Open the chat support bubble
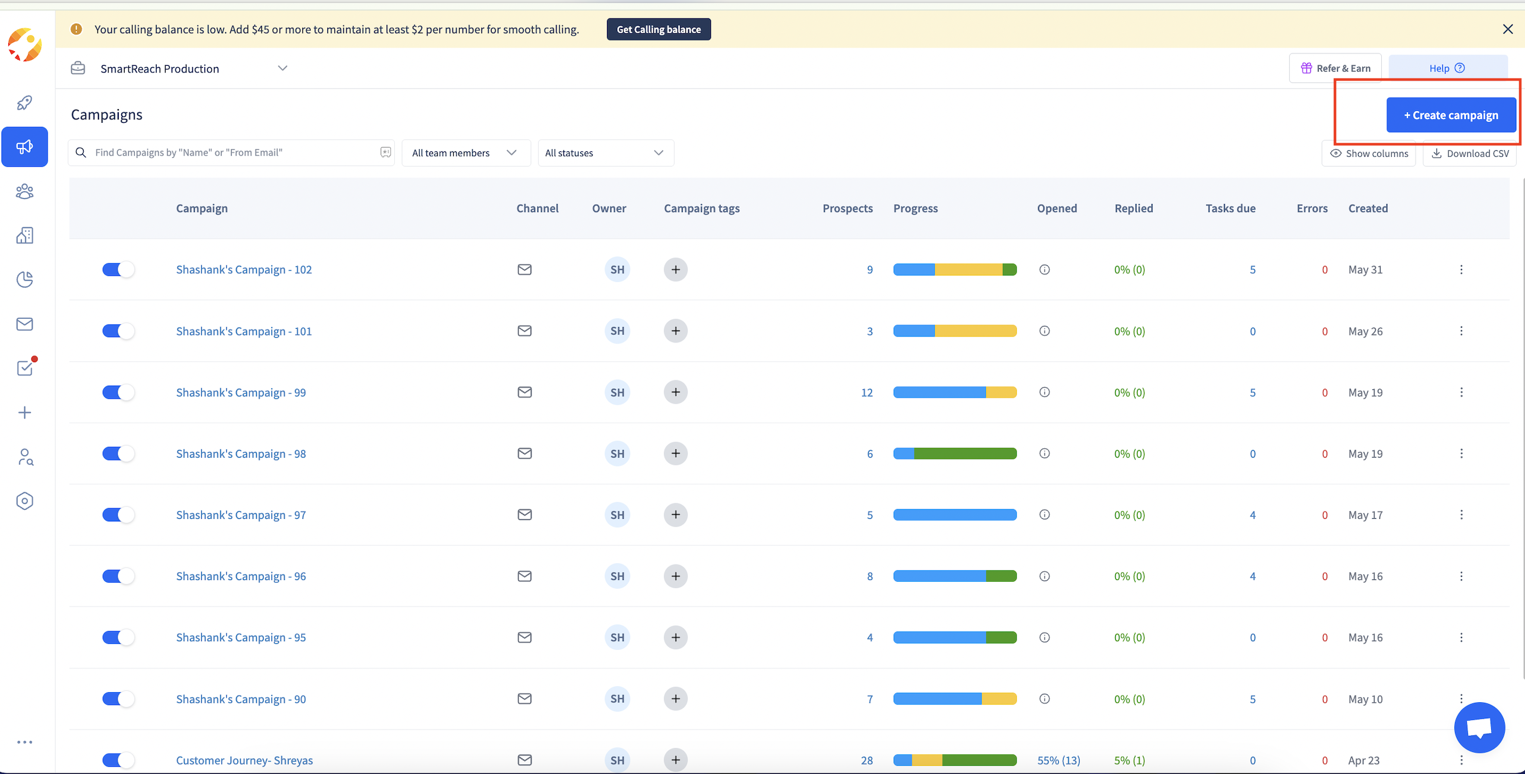Image resolution: width=1525 pixels, height=774 pixels. click(1479, 727)
